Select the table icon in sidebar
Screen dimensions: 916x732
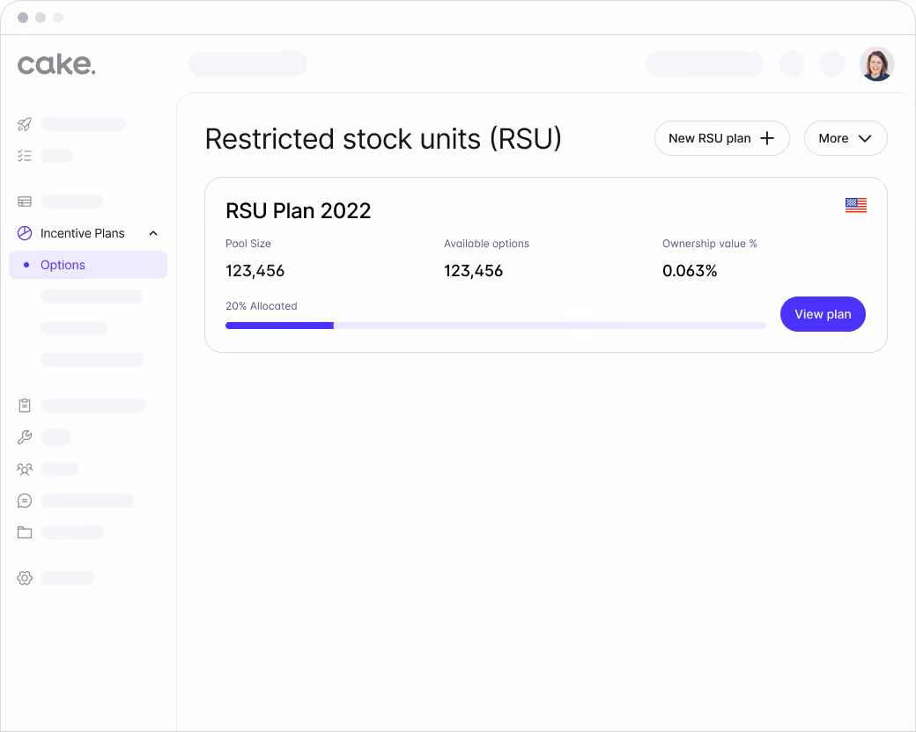point(25,201)
